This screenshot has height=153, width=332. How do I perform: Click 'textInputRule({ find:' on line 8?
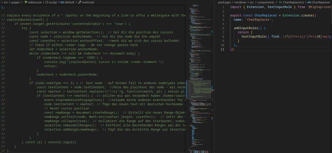260,36
